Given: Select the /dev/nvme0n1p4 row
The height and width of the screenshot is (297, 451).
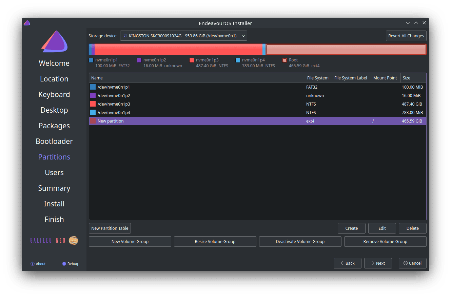Looking at the screenshot, I should click(x=258, y=112).
